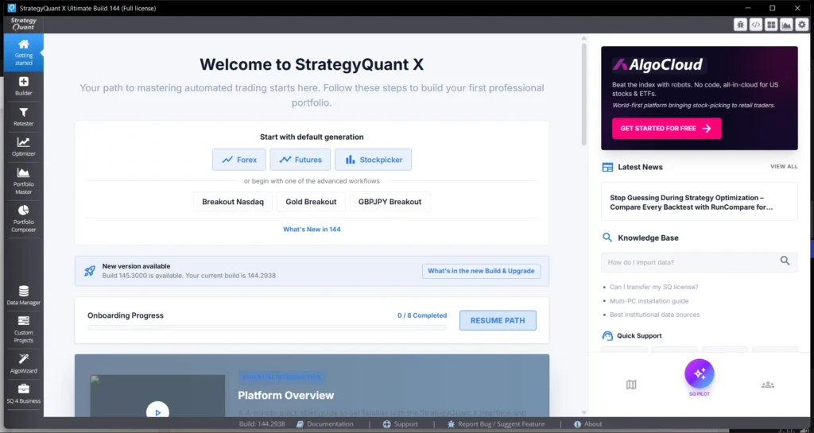Open Documentation in the status bar
Viewport: 814px width, 433px height.
click(x=325, y=424)
